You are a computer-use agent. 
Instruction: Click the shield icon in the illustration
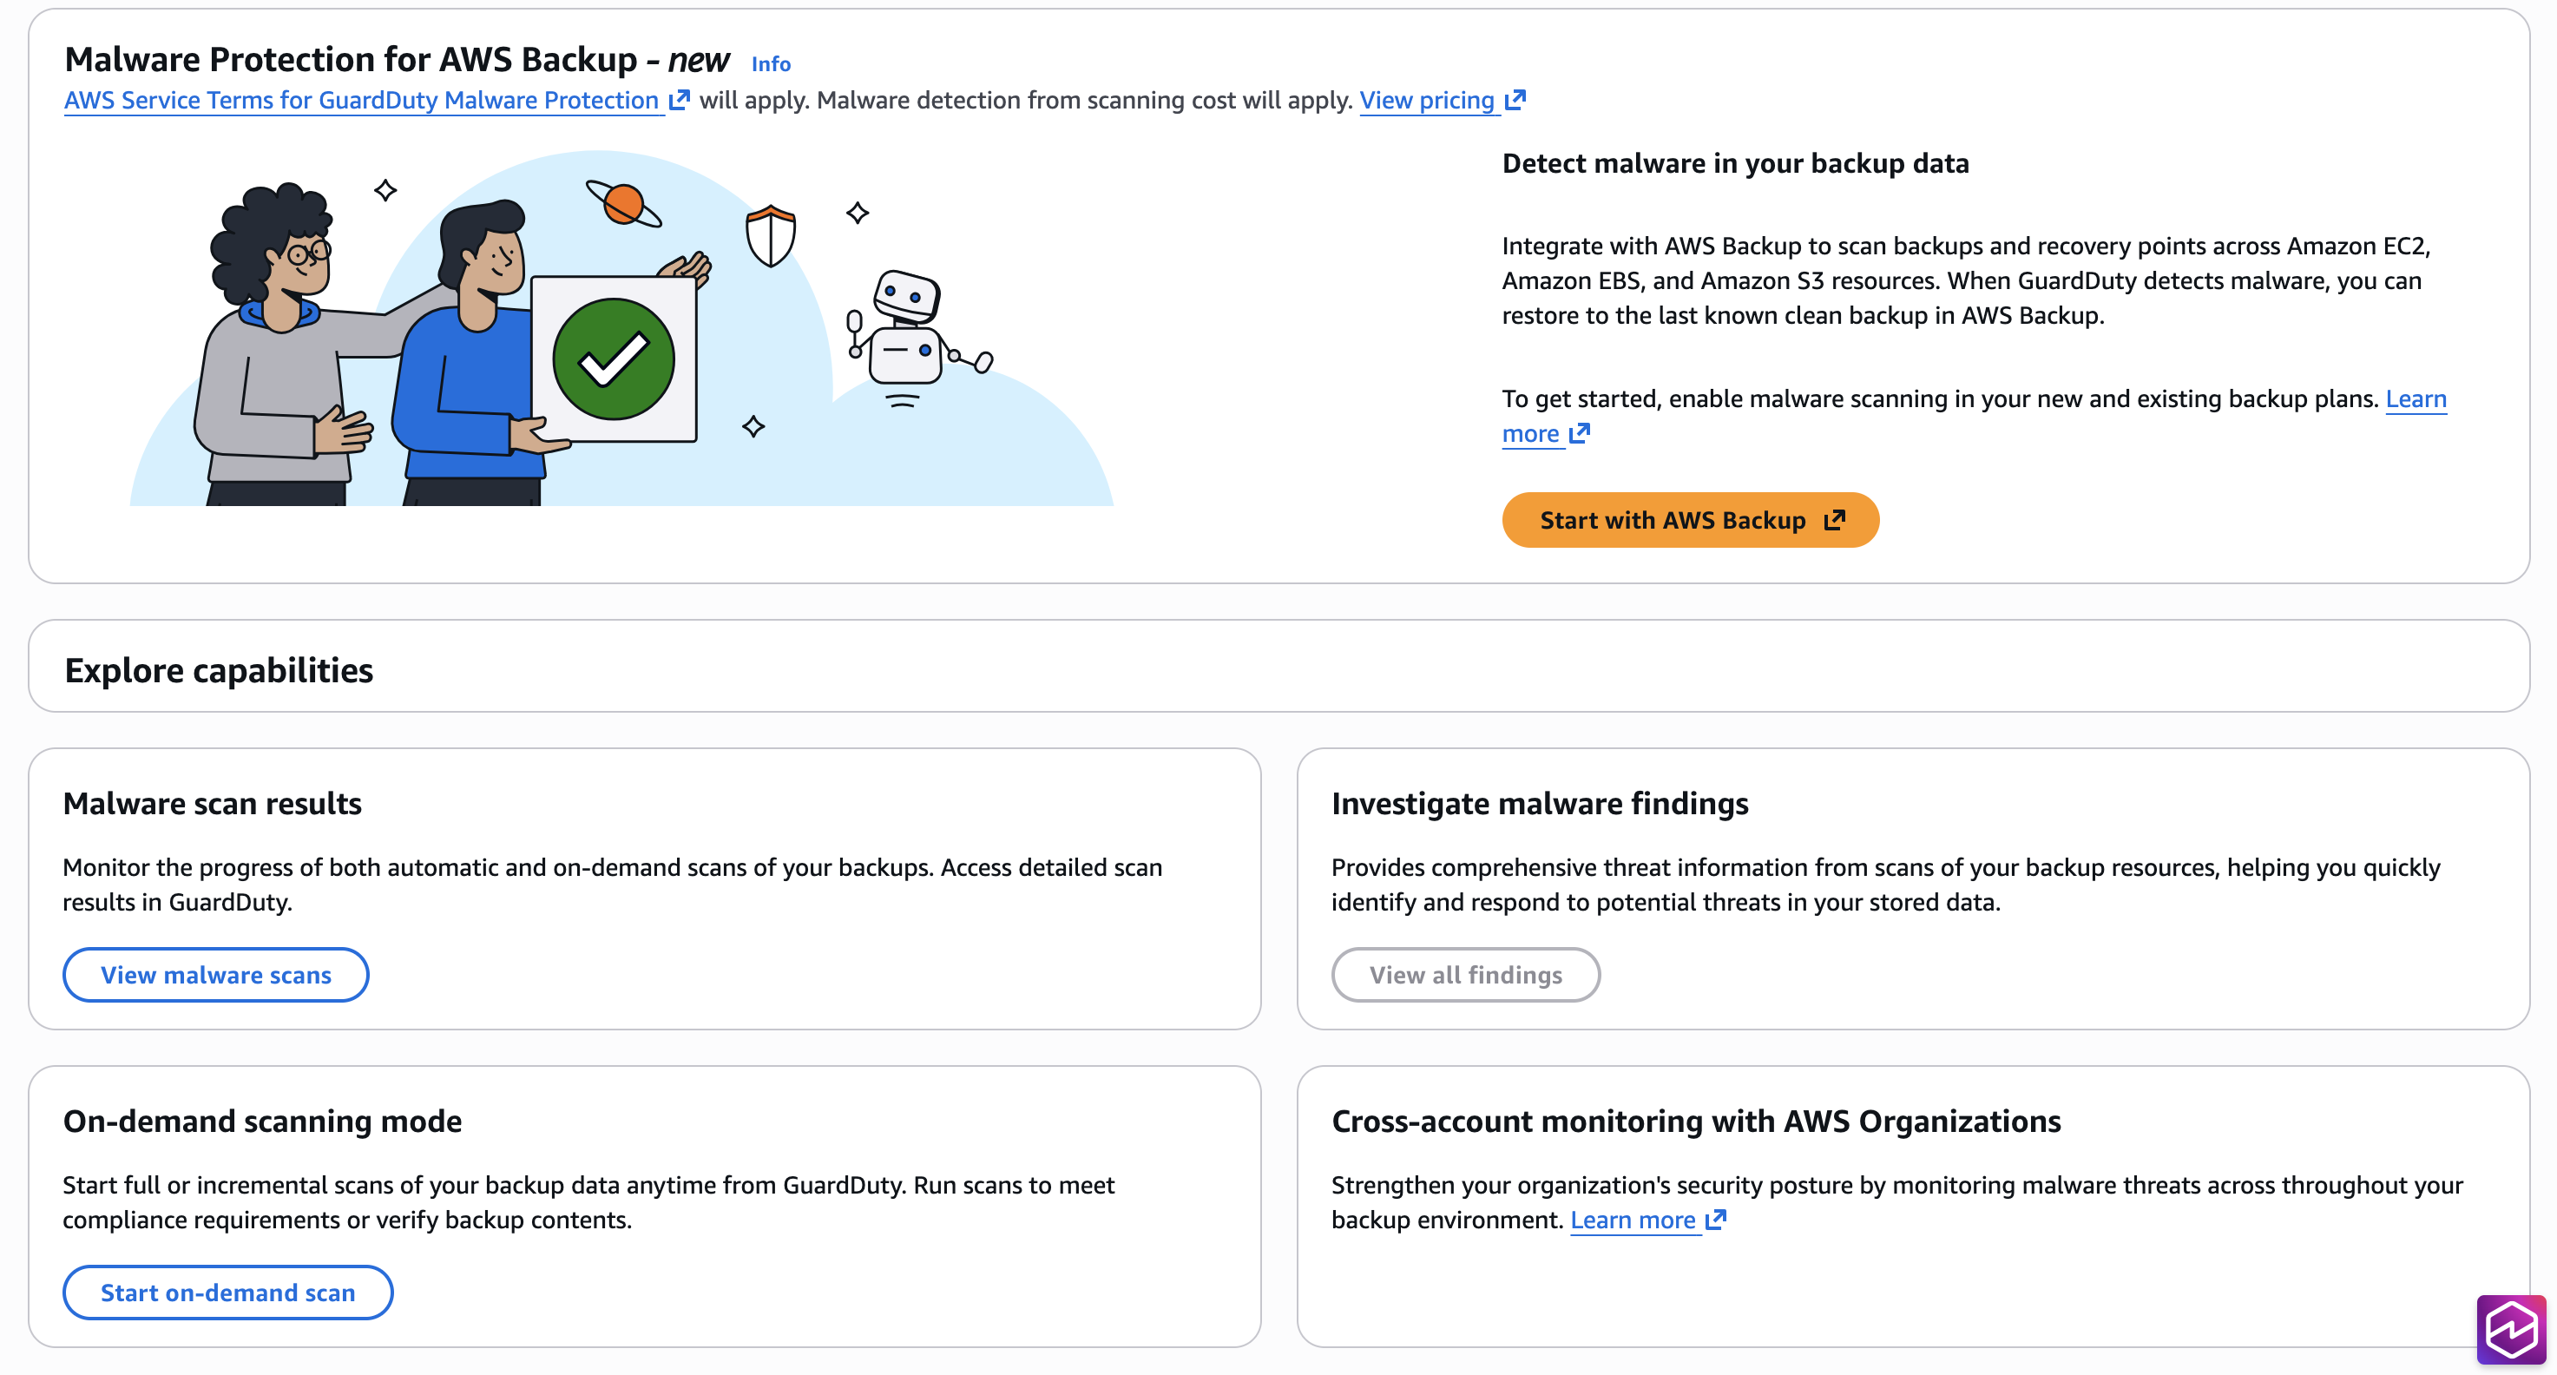(770, 235)
